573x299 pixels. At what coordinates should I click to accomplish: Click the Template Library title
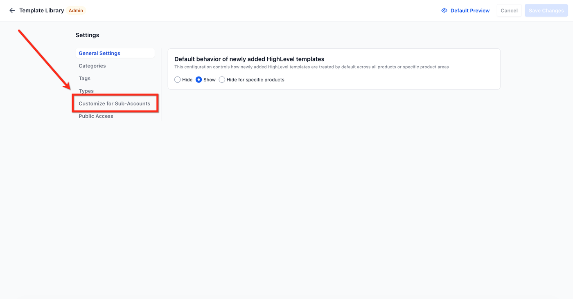tap(41, 11)
